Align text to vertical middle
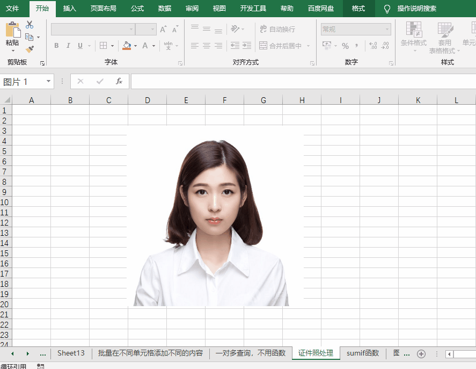 coord(207,29)
